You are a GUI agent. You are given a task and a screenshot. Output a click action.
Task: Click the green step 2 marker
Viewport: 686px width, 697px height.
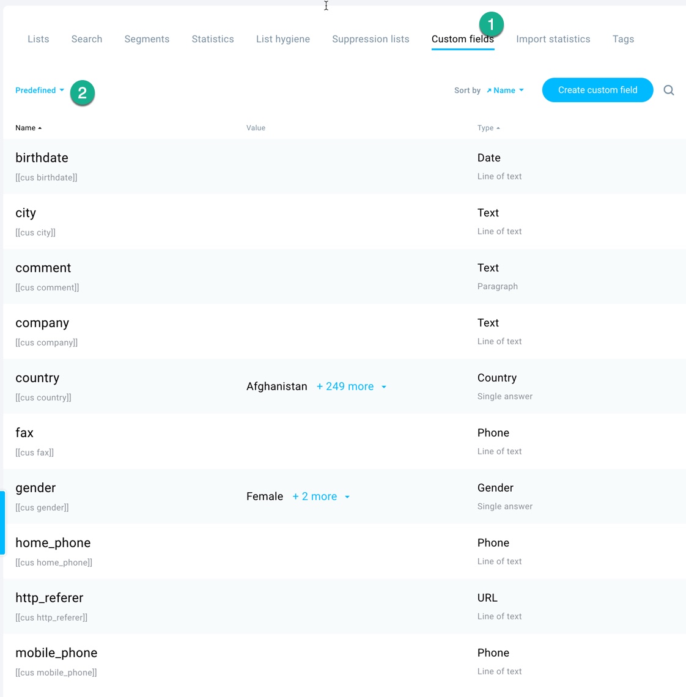tap(83, 93)
